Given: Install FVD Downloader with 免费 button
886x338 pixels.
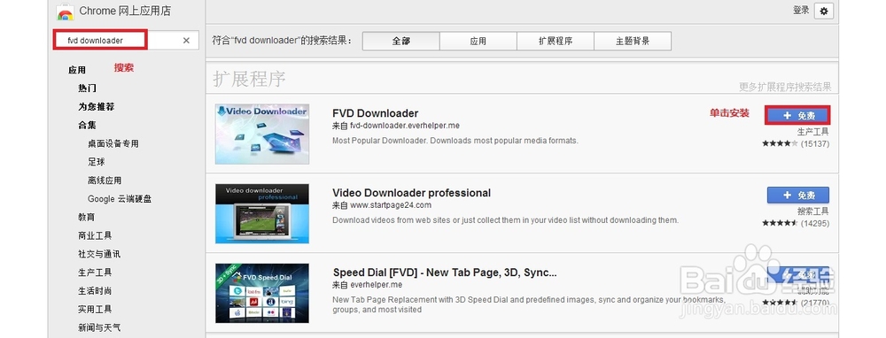Looking at the screenshot, I should click(798, 115).
